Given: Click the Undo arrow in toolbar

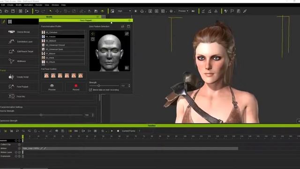Looking at the screenshot, I should tap(37, 11).
